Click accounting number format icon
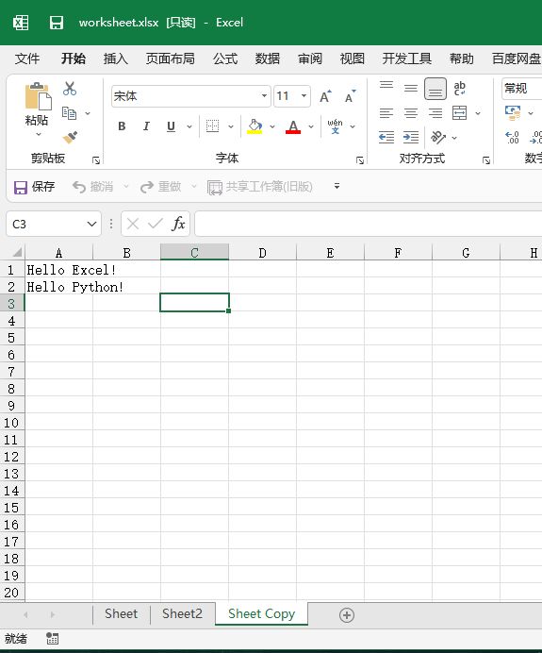The width and height of the screenshot is (542, 653). [x=513, y=113]
